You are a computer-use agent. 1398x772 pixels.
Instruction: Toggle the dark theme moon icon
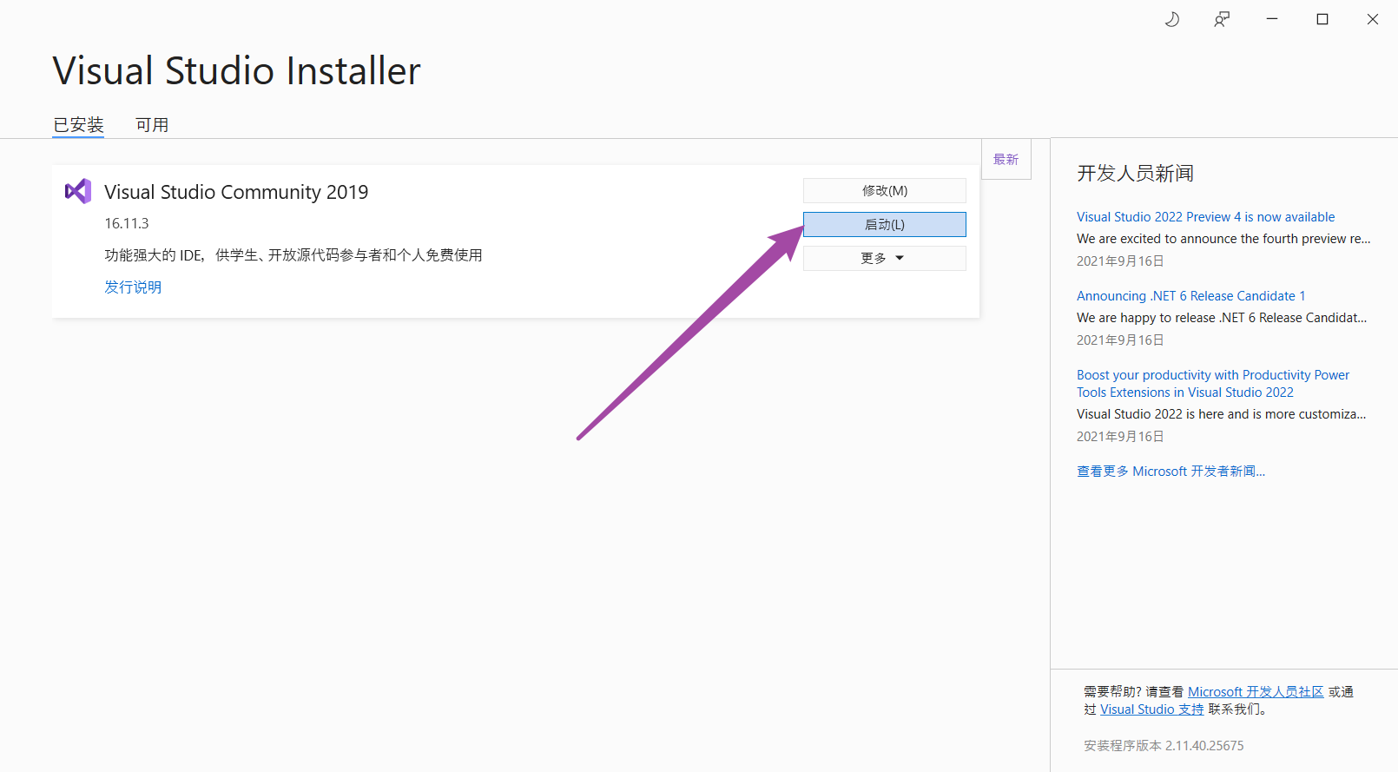(1172, 19)
